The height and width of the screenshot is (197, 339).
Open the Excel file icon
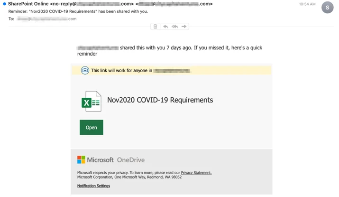91,101
